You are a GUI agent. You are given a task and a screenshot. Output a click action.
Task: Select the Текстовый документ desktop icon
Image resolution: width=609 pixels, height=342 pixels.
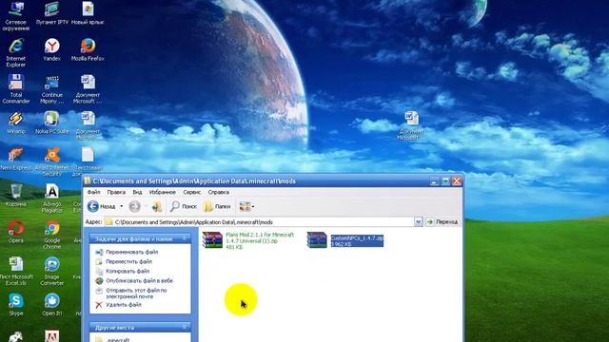point(88,161)
